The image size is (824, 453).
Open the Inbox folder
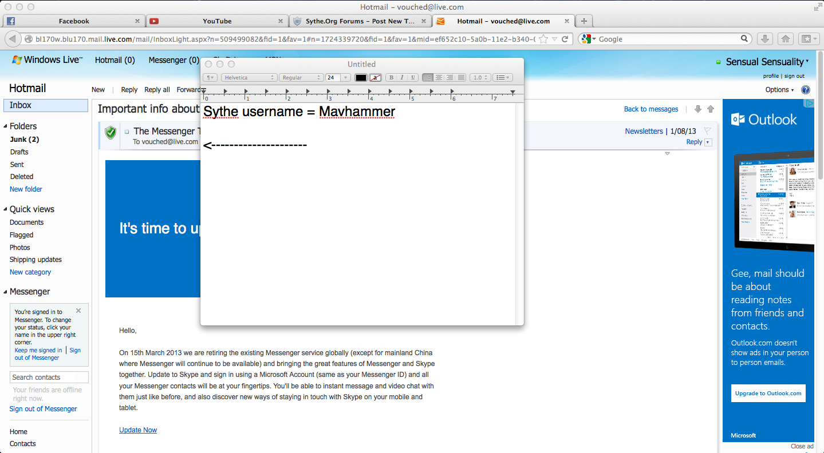point(46,105)
